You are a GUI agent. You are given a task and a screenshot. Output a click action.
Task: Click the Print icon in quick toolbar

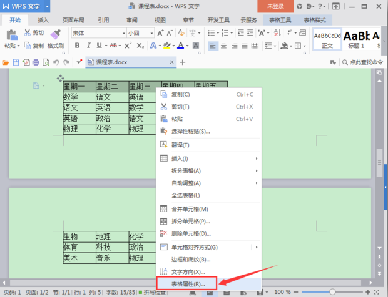[36, 62]
